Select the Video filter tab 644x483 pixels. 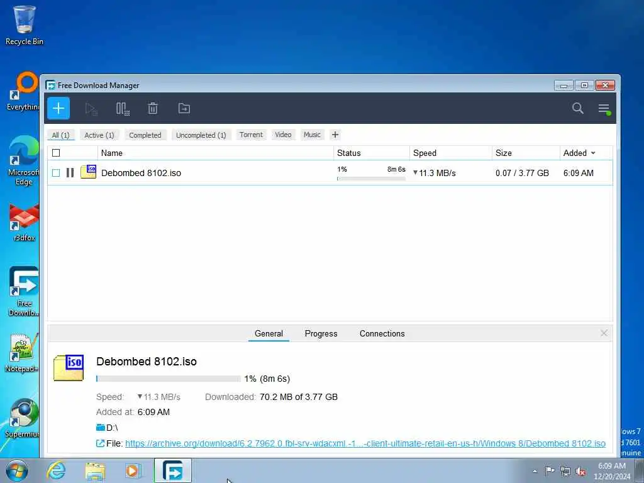[283, 135]
